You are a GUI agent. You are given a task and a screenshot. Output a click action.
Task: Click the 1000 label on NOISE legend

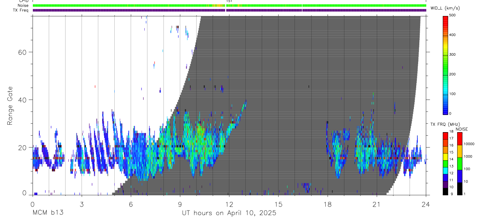[x=469, y=156]
